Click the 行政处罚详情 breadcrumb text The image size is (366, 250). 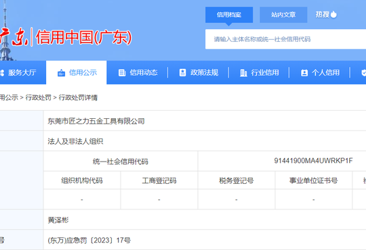pyautogui.click(x=78, y=97)
